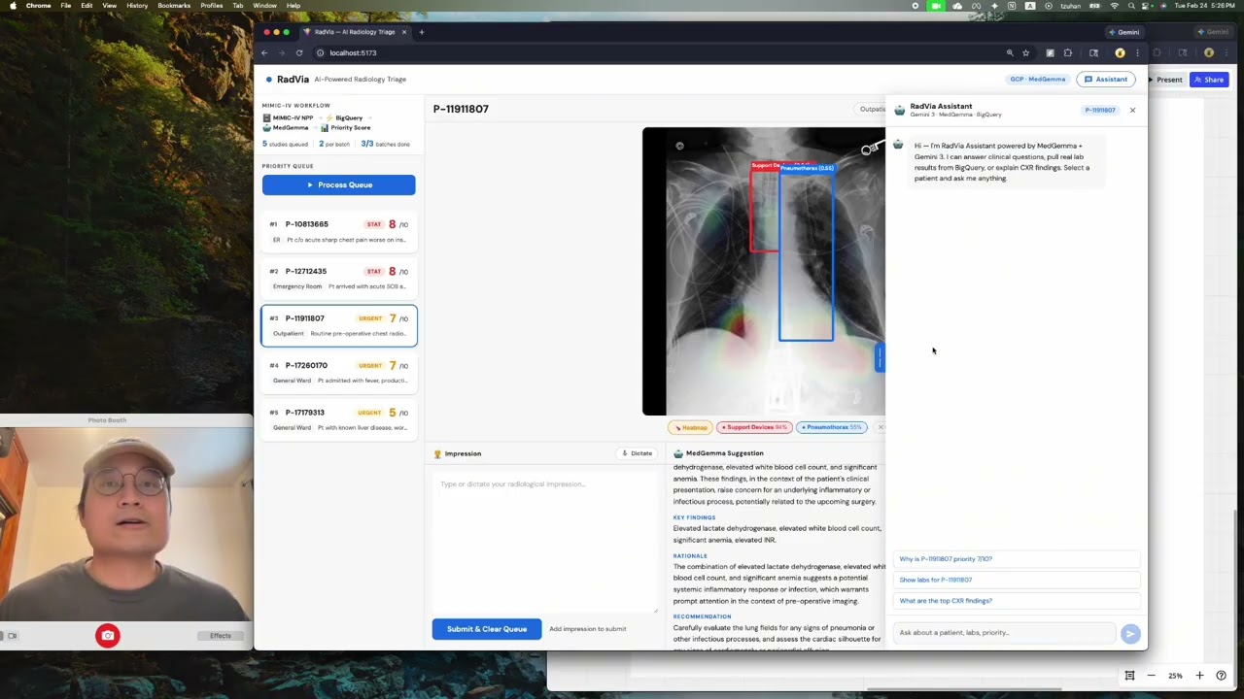Click Submit & Clear Queue button
The width and height of the screenshot is (1244, 699).
pos(486,629)
